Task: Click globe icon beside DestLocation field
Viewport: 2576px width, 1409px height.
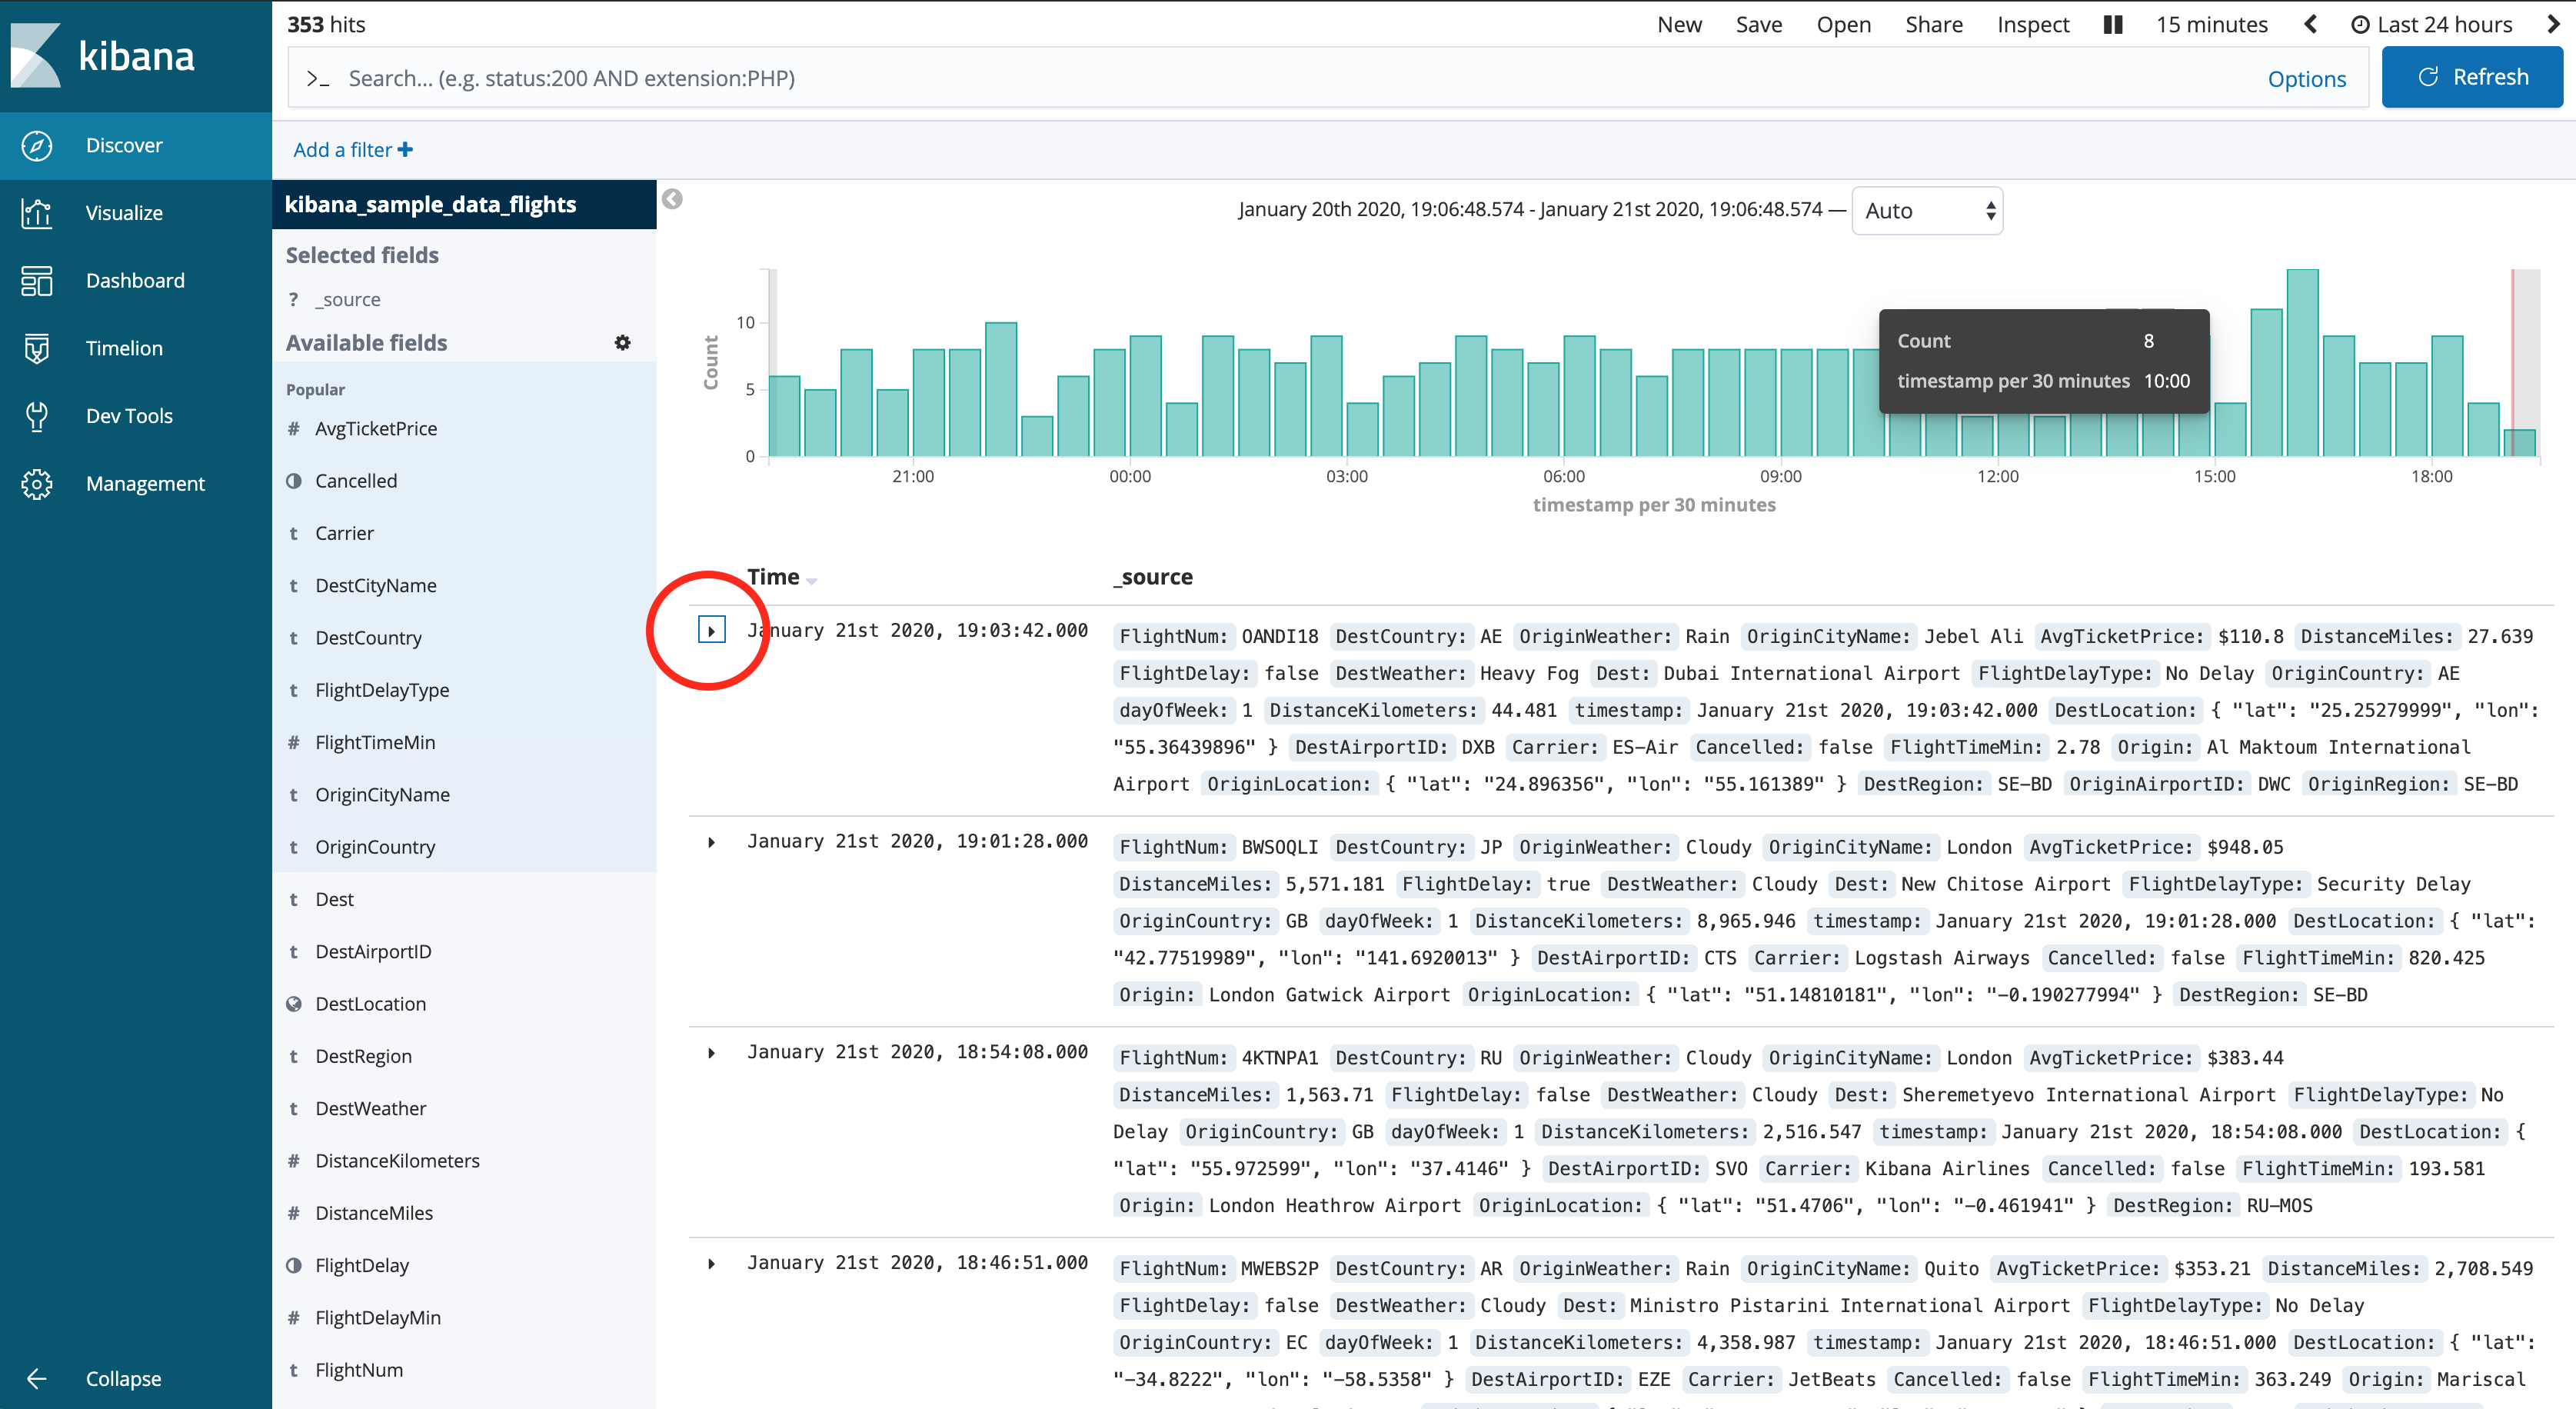Action: coord(294,1004)
